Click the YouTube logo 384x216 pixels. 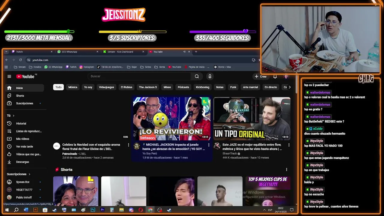pos(25,76)
